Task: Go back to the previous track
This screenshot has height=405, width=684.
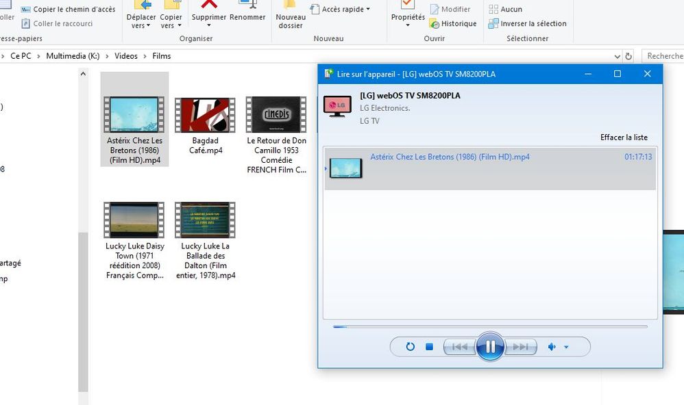Action: tap(459, 347)
